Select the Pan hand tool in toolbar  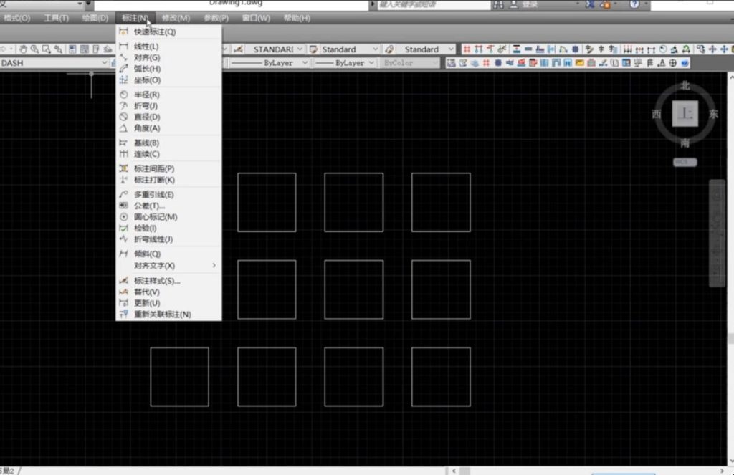pos(23,49)
